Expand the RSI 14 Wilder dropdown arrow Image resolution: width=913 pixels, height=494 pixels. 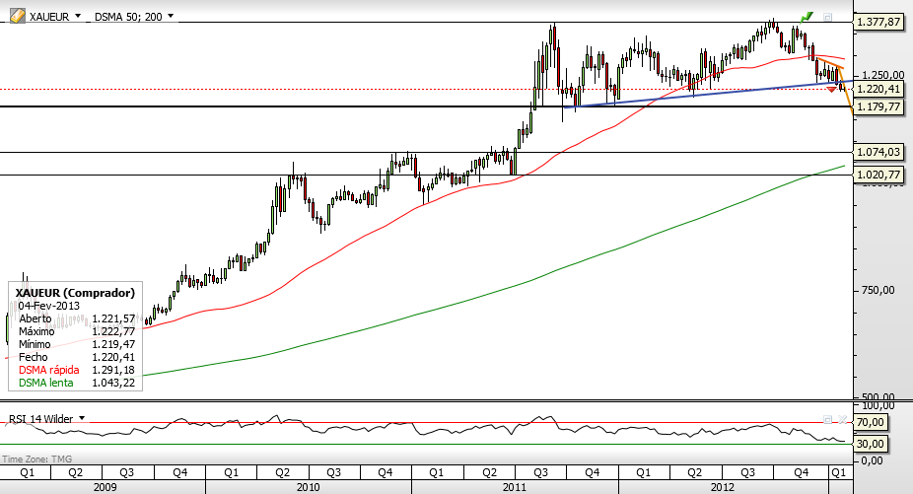(x=82, y=418)
